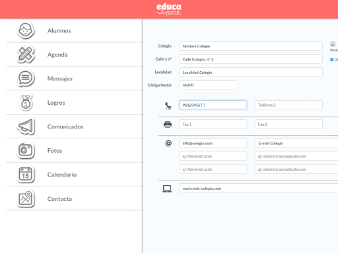Image resolution: width=338 pixels, height=253 pixels.
Task: Open the Contacto map icon
Action: click(26, 199)
